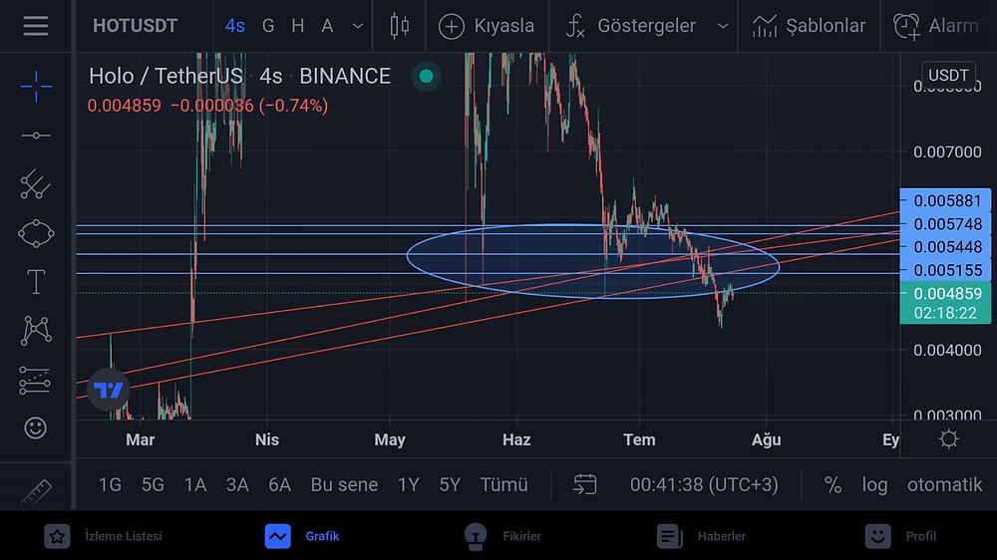Select the crosshair cursor tool
This screenshot has width=997, height=560.
36,86
